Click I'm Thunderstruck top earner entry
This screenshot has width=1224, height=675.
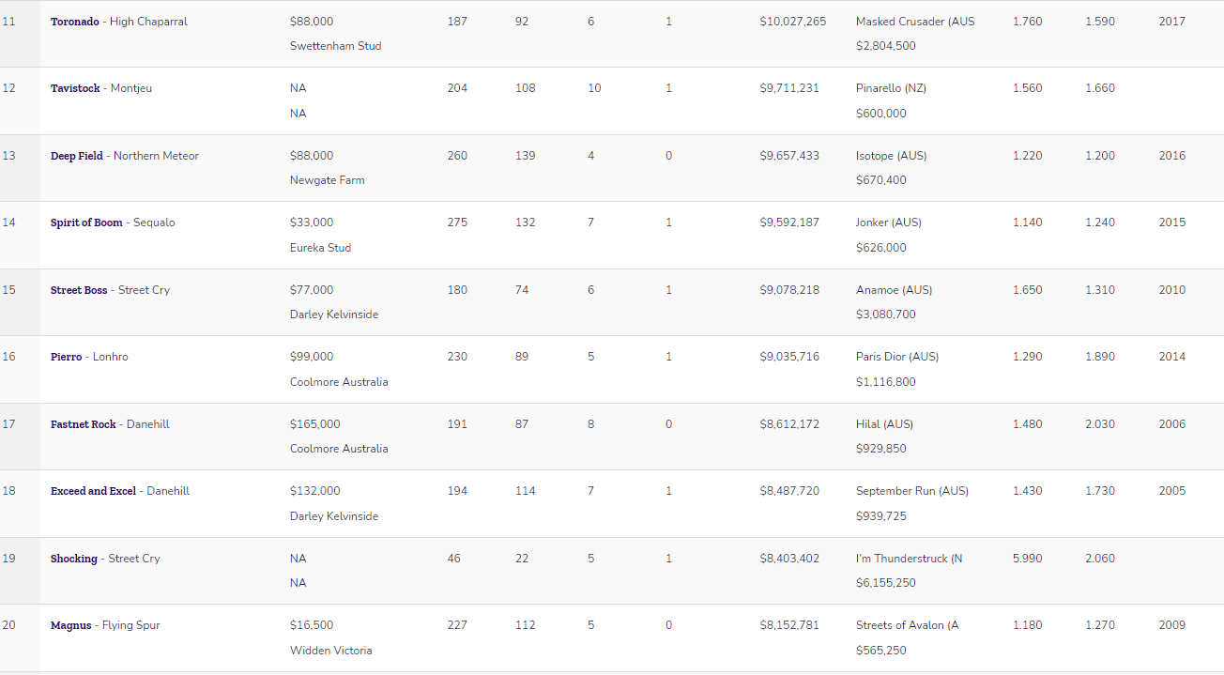coord(909,559)
